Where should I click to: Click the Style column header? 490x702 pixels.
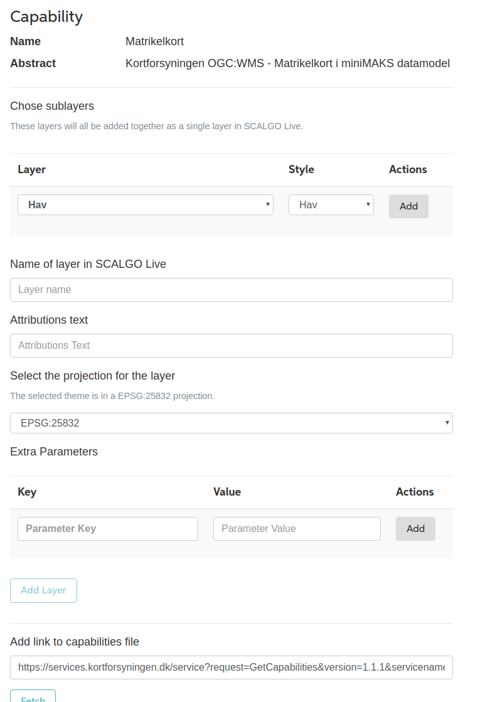pyautogui.click(x=301, y=169)
